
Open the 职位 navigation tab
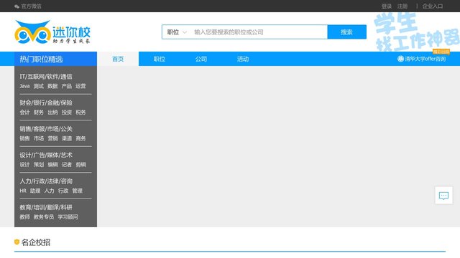160,59
